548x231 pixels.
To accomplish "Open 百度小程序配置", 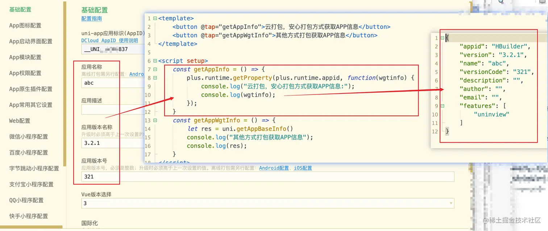I will click(29, 152).
